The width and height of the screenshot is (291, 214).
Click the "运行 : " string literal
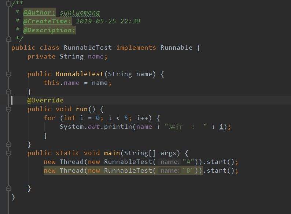point(185,127)
